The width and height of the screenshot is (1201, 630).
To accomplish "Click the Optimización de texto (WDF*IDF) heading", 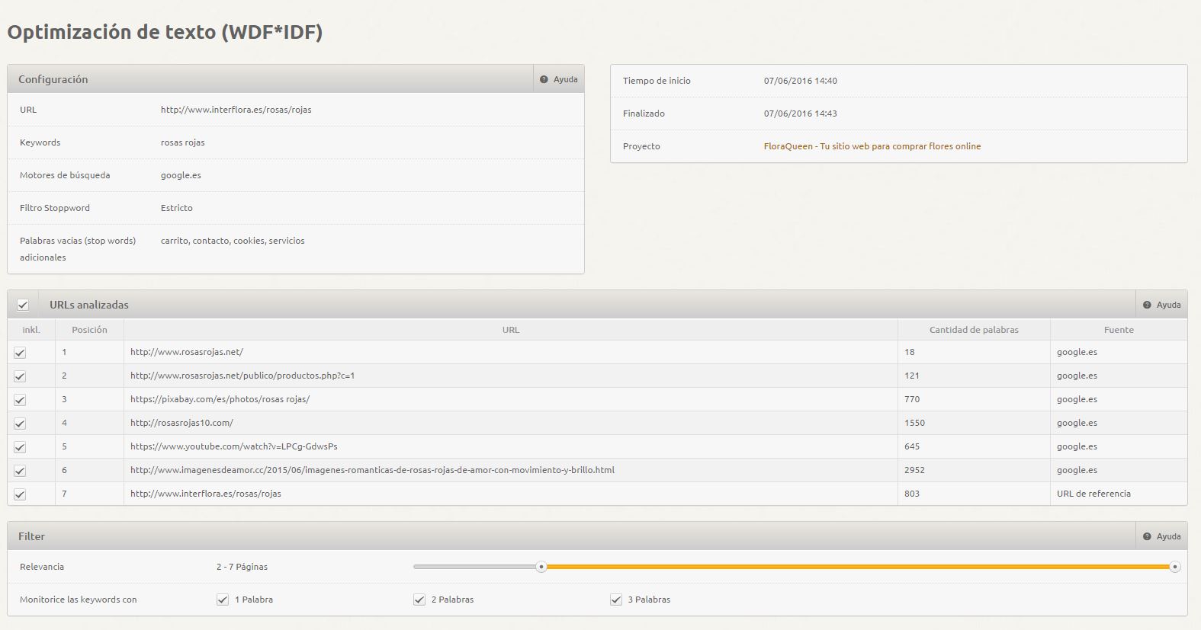I will pos(165,32).
